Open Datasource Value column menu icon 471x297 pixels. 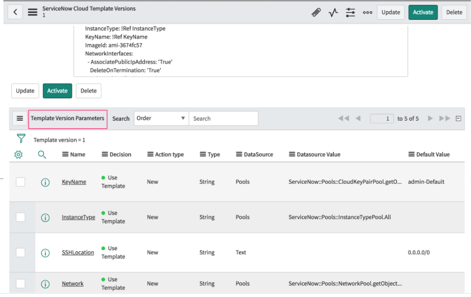coord(292,155)
